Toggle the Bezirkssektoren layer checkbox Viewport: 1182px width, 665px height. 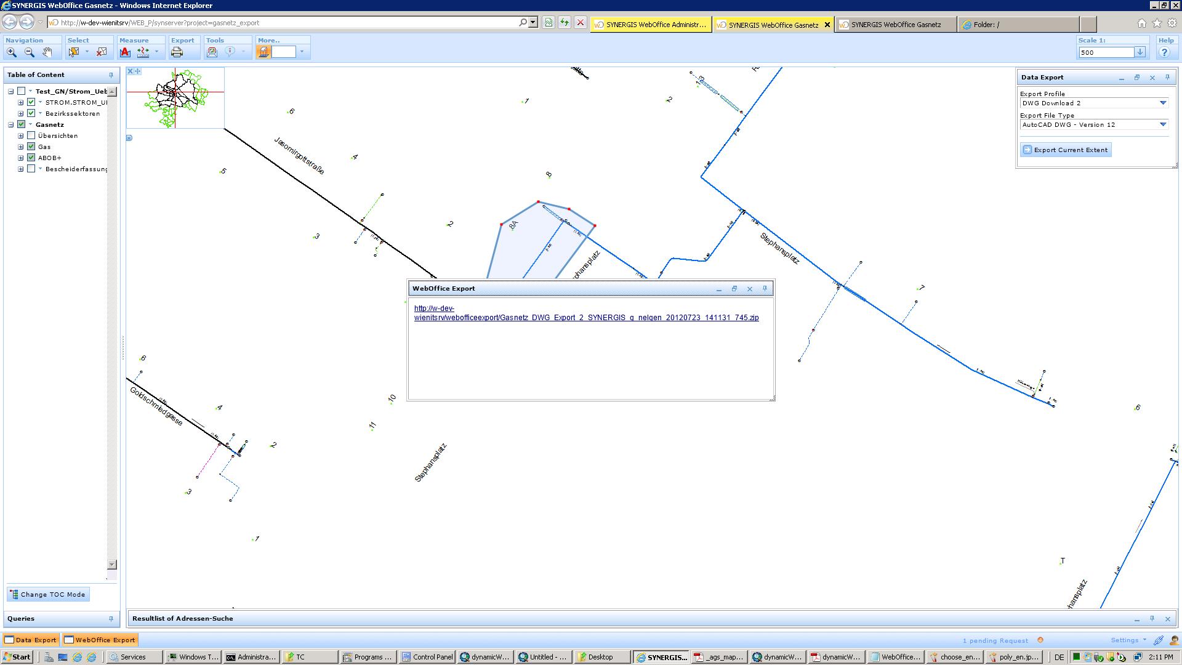coord(31,113)
